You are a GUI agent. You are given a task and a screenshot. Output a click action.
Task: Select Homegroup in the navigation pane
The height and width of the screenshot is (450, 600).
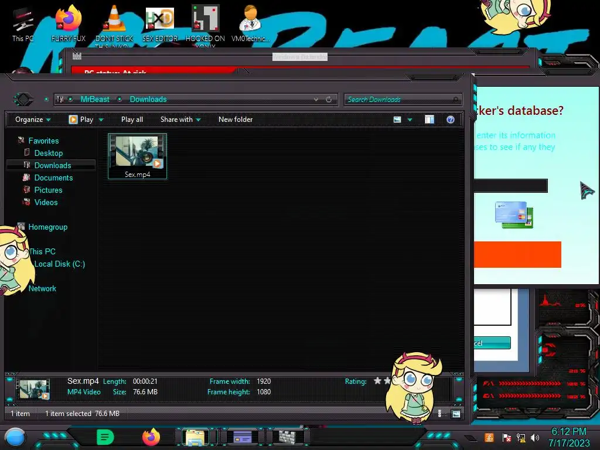tap(47, 227)
